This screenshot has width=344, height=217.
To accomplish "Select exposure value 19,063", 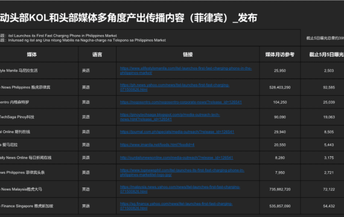I will (x=329, y=117).
